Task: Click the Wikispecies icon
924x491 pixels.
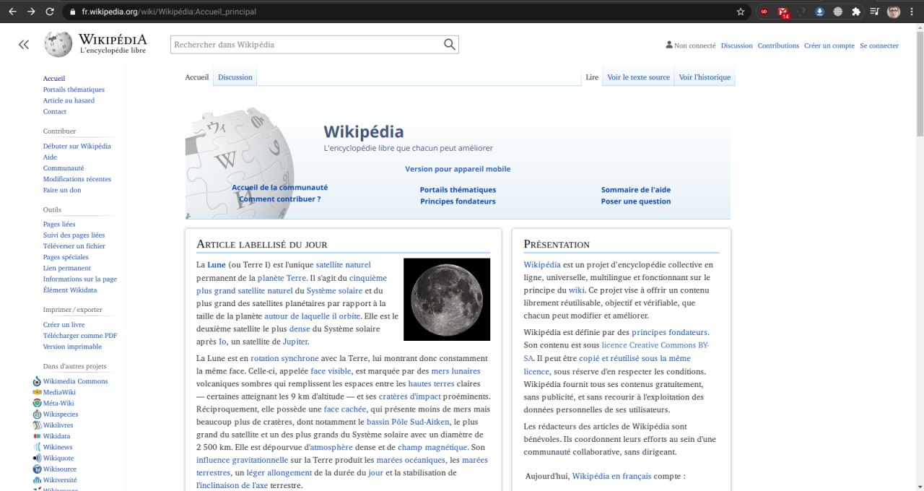Action: point(37,414)
